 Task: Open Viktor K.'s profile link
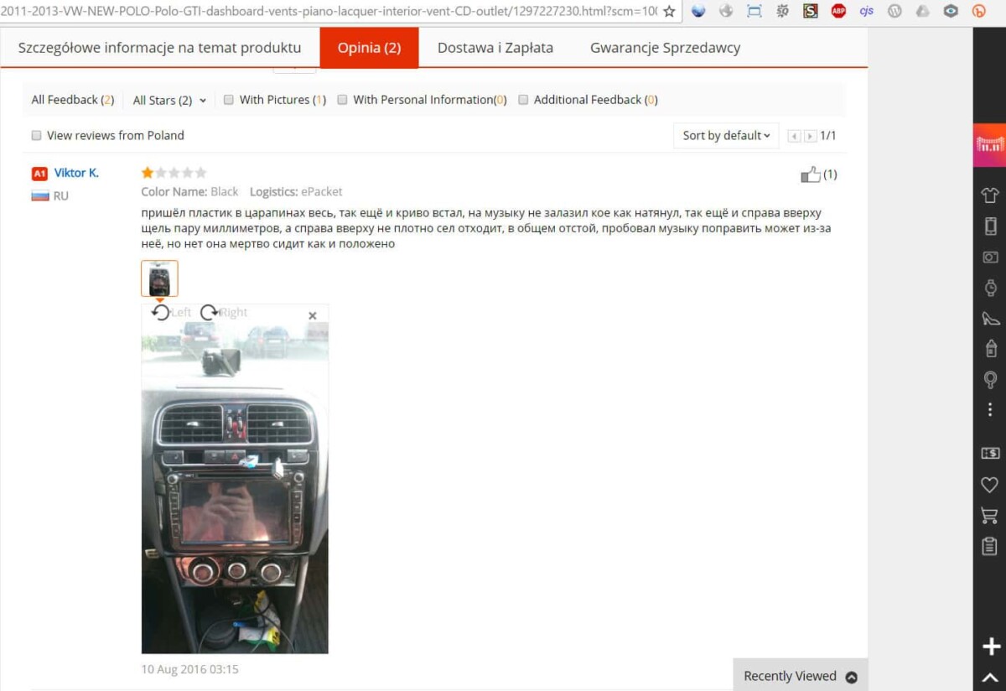point(76,173)
